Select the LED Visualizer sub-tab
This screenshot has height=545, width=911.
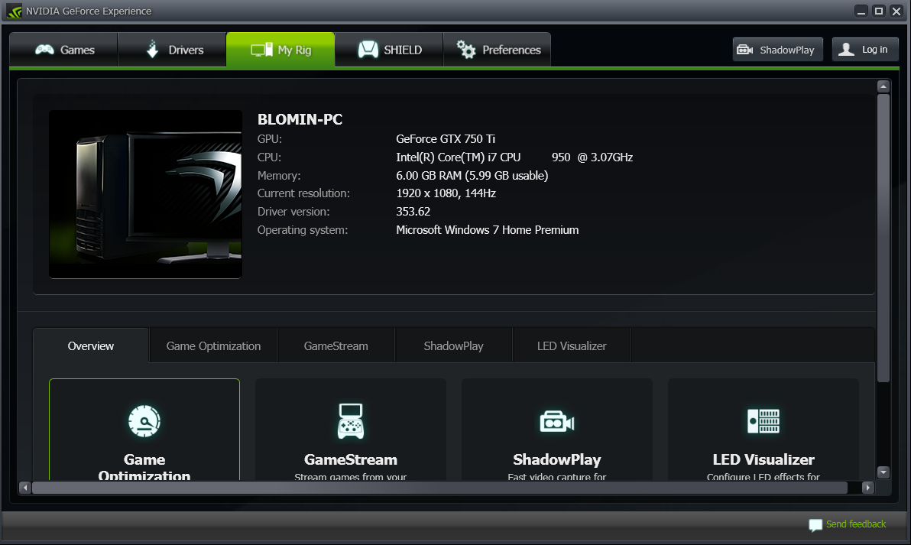pos(572,345)
